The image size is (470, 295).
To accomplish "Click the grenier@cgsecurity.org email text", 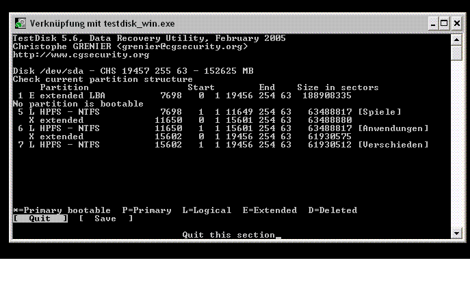I will click(x=182, y=46).
